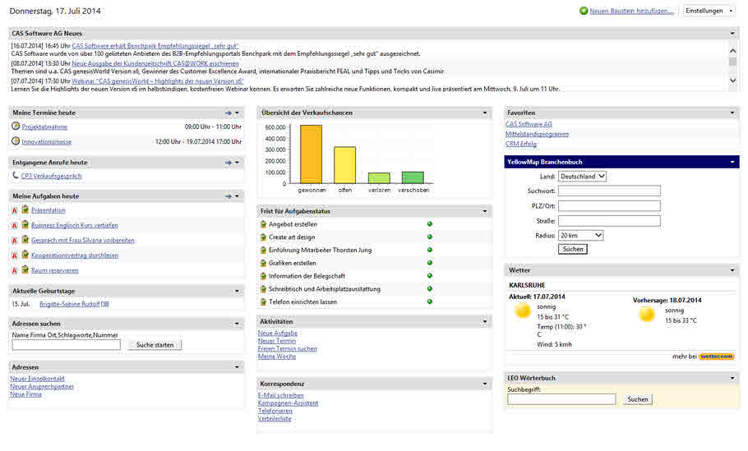
Task: Open the Neue Aufgabe link under Aktivitäten
Action: click(x=278, y=334)
